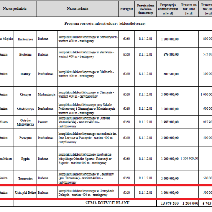Select the 'Młodzieszyn' entity cell
Image resolution: width=212 pixels, height=212 pixels.
(25, 109)
